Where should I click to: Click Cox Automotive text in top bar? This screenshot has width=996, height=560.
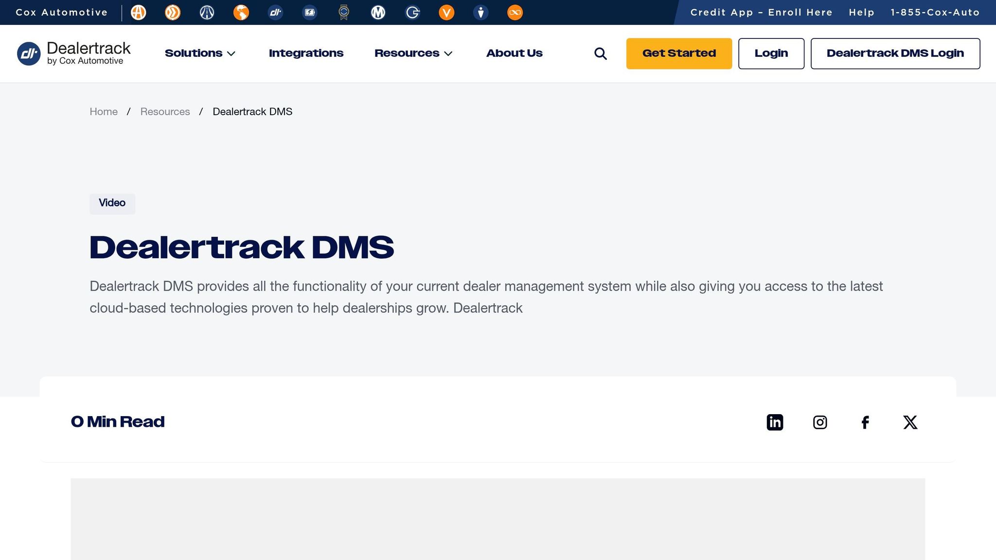62,13
